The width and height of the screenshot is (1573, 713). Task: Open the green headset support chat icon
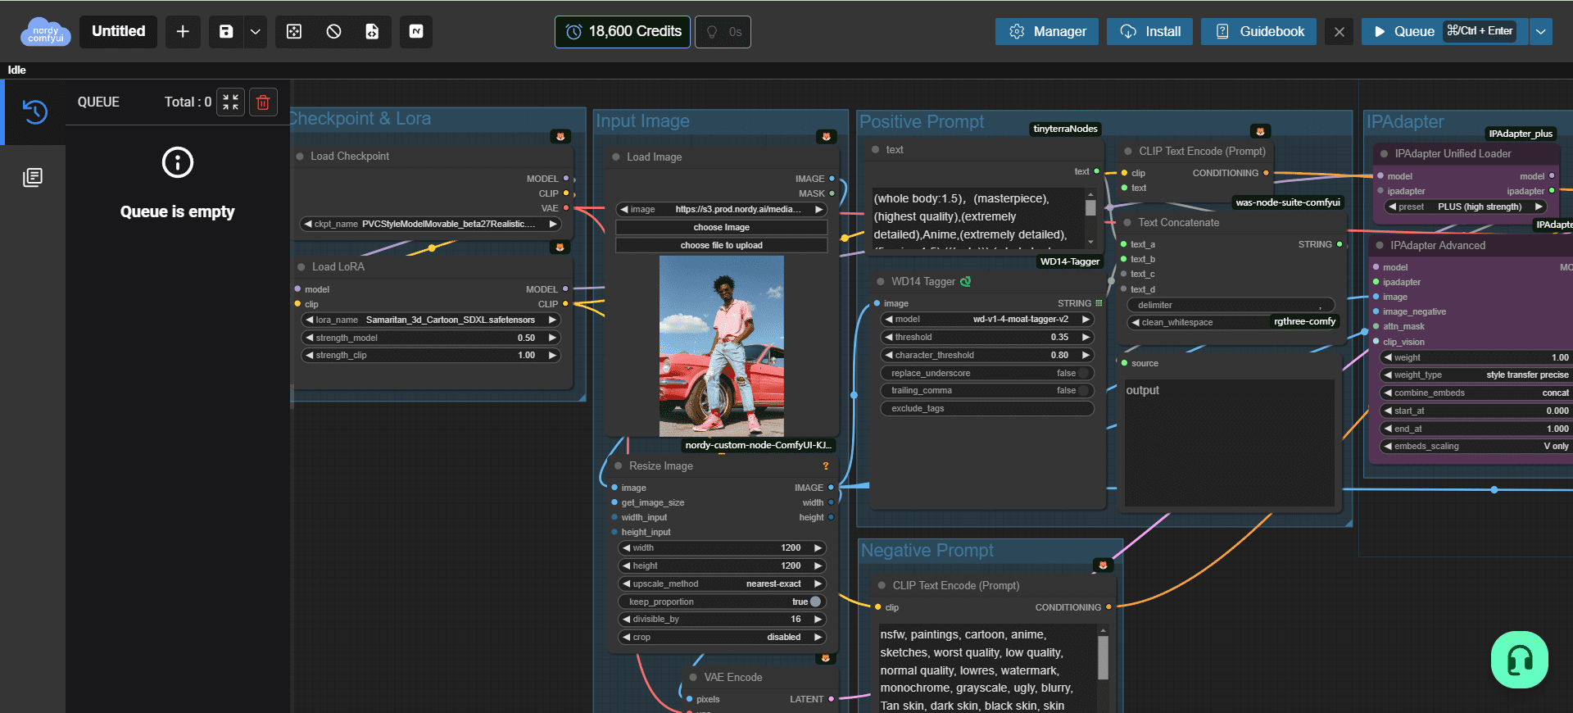coord(1520,660)
